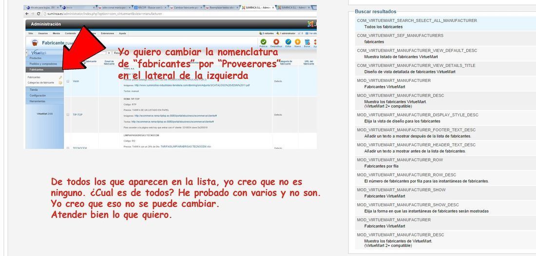Open the TIP-TOP manufacturer link
Image resolution: width=536 pixels, height=256 pixels.
point(77,115)
